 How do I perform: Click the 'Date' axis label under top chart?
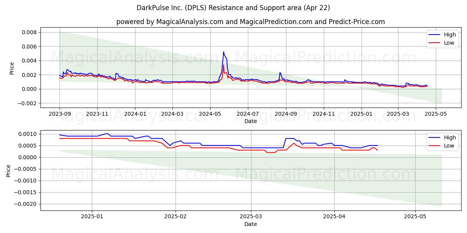[251, 121]
